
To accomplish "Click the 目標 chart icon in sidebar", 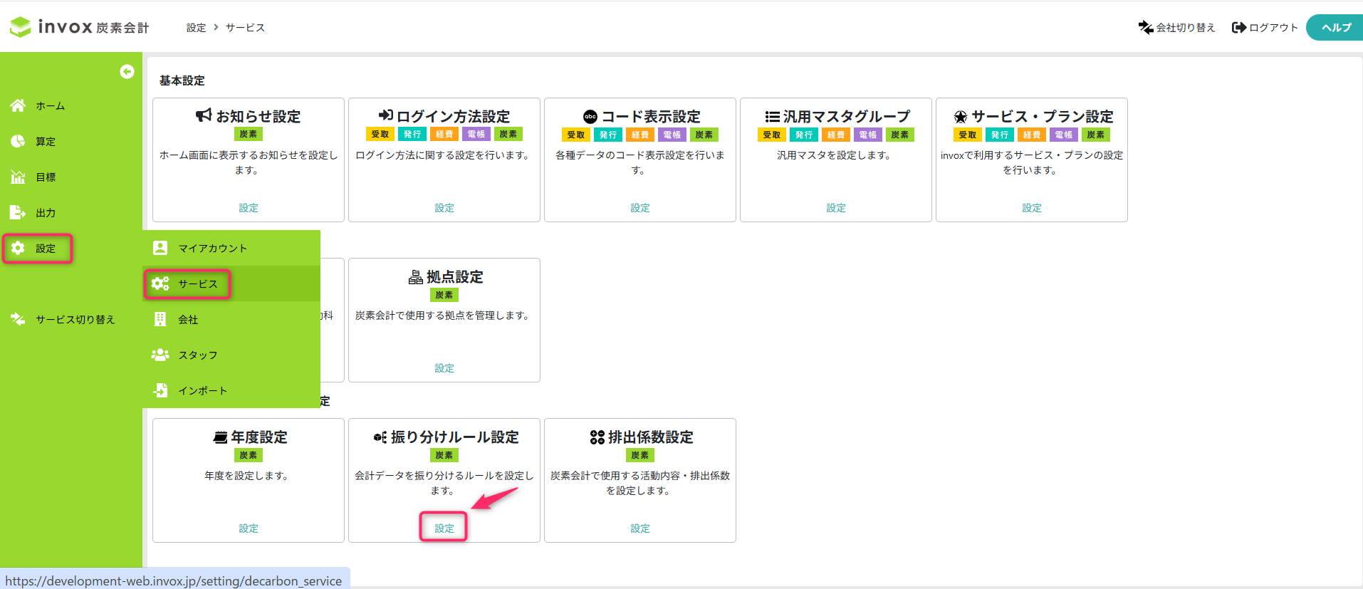I will [x=18, y=177].
